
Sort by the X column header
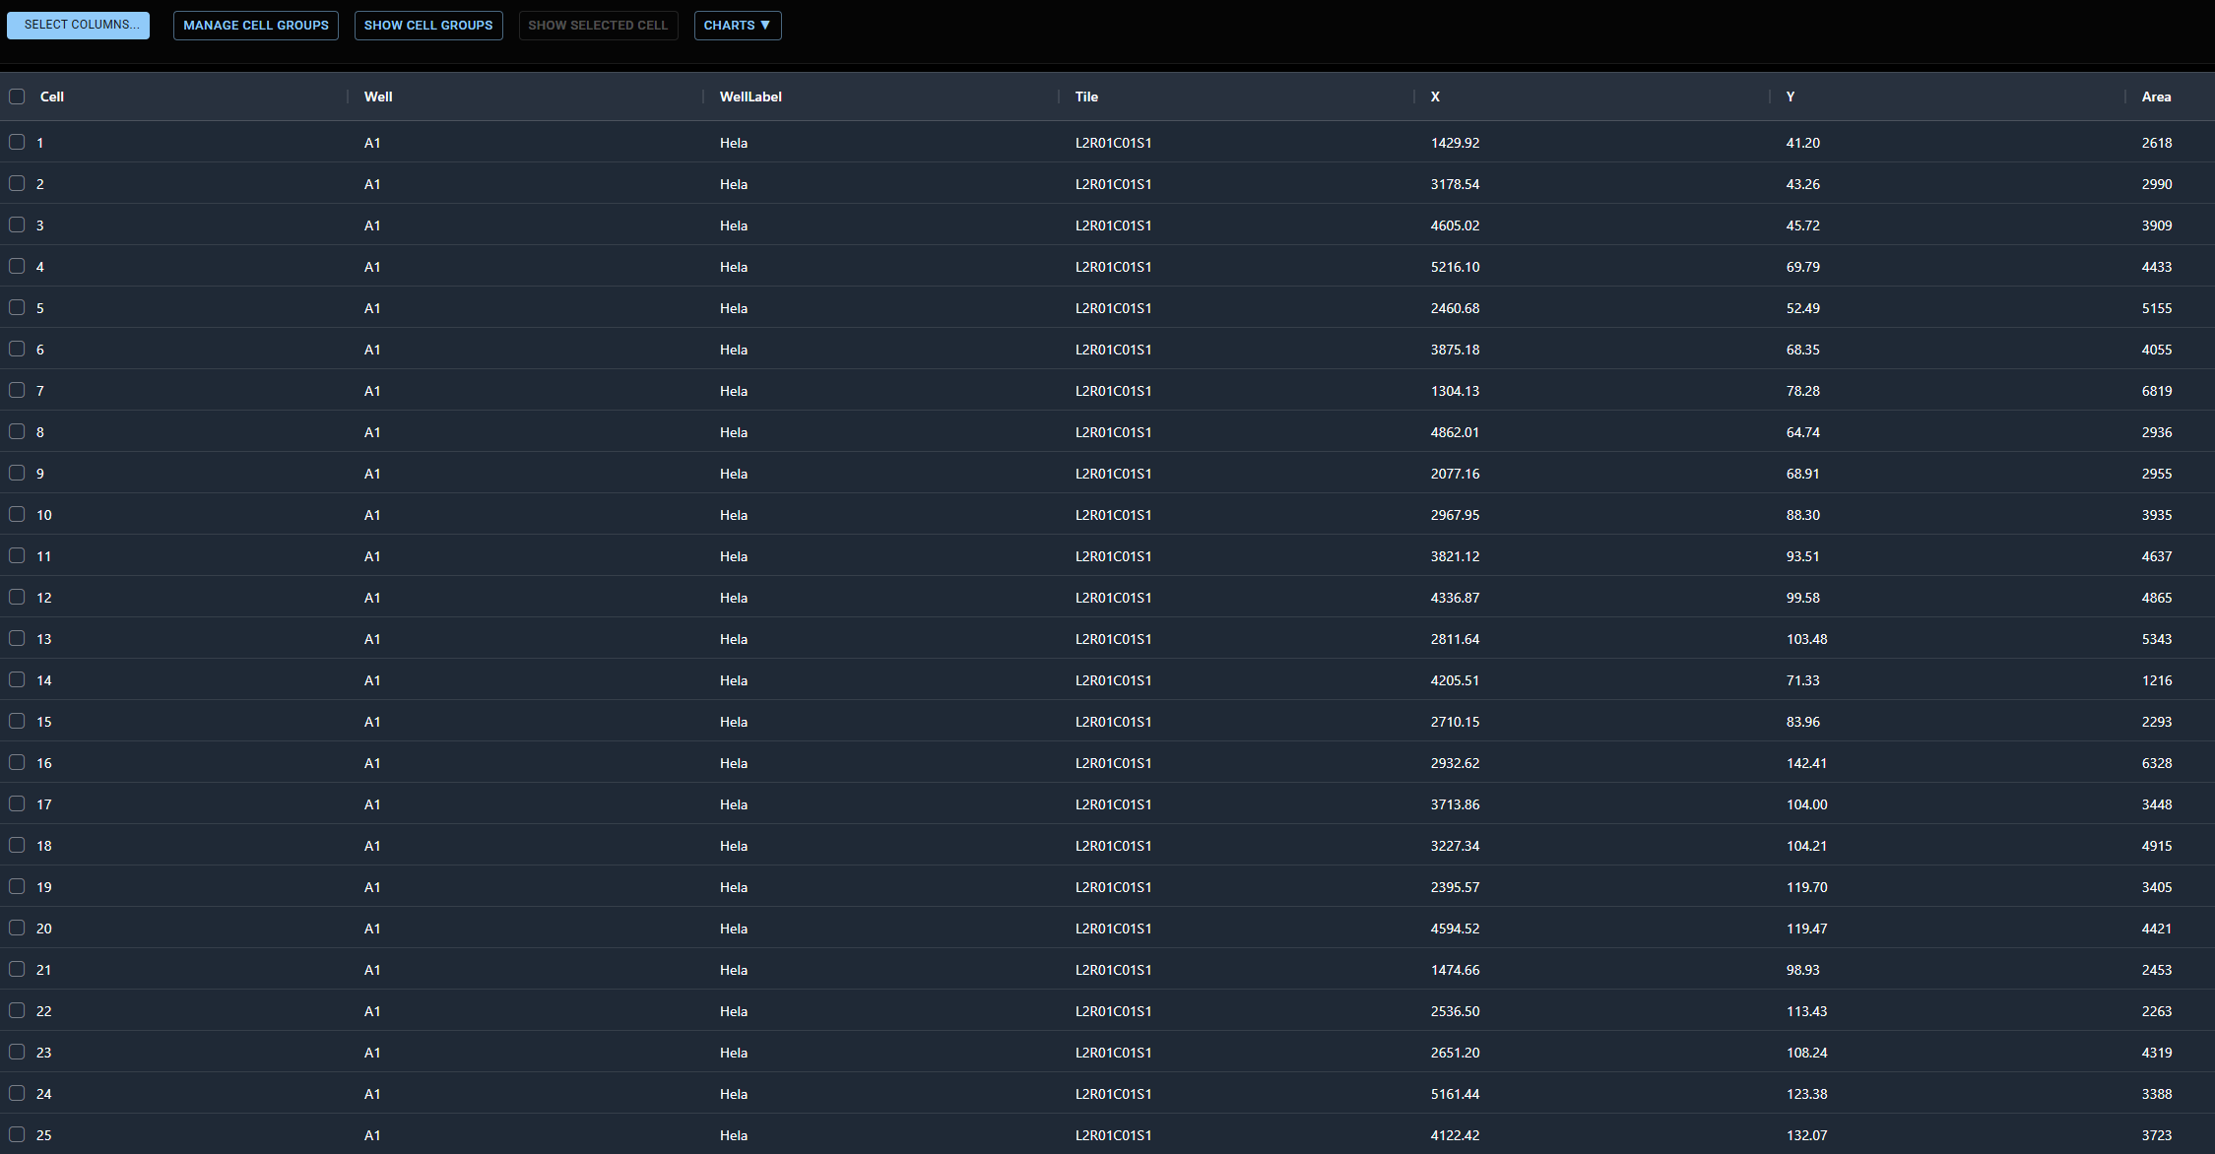tap(1435, 96)
